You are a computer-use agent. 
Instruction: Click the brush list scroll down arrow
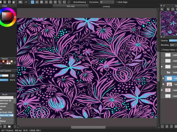click(15, 124)
